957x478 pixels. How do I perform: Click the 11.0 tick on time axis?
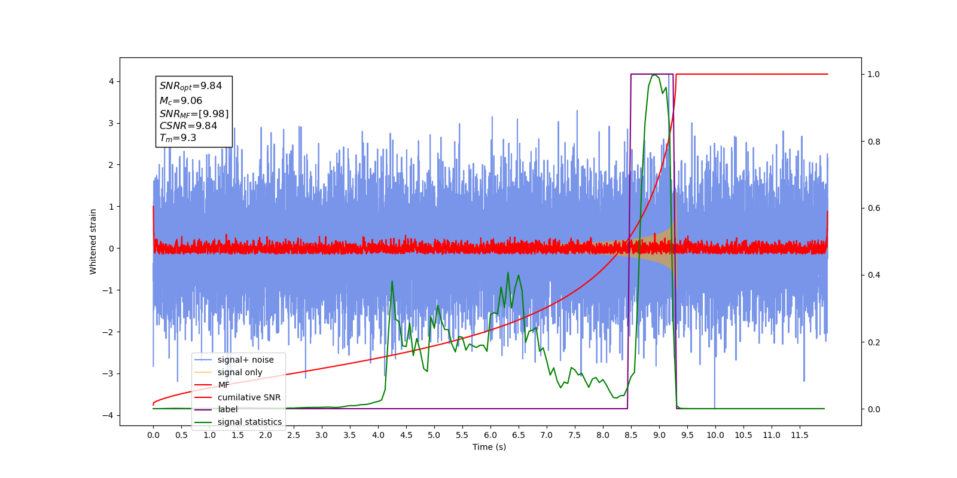click(x=772, y=435)
